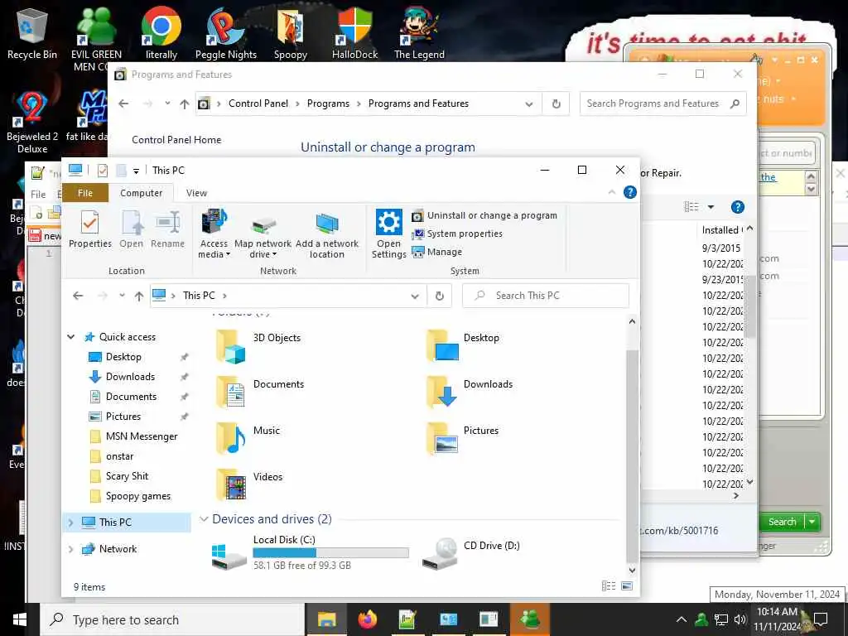Click Control Panel breadcrumb in address bar
The height and width of the screenshot is (636, 848).
[x=258, y=104]
